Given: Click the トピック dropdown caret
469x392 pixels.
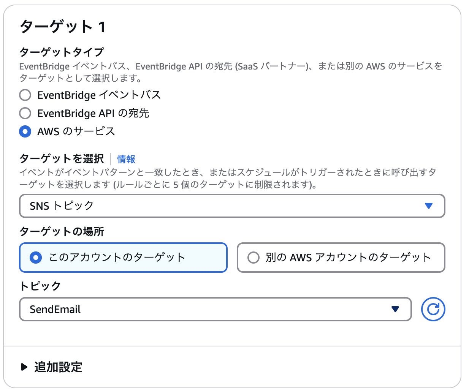Looking at the screenshot, I should pyautogui.click(x=395, y=309).
